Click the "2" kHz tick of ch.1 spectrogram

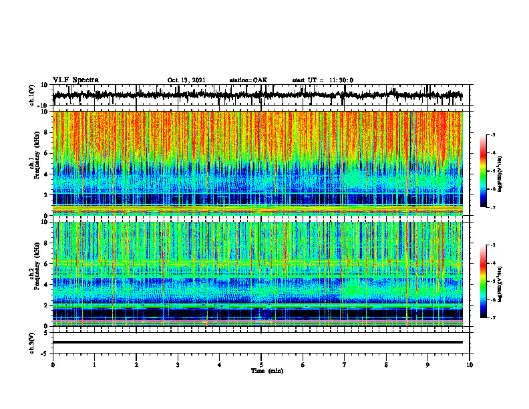pyautogui.click(x=47, y=195)
